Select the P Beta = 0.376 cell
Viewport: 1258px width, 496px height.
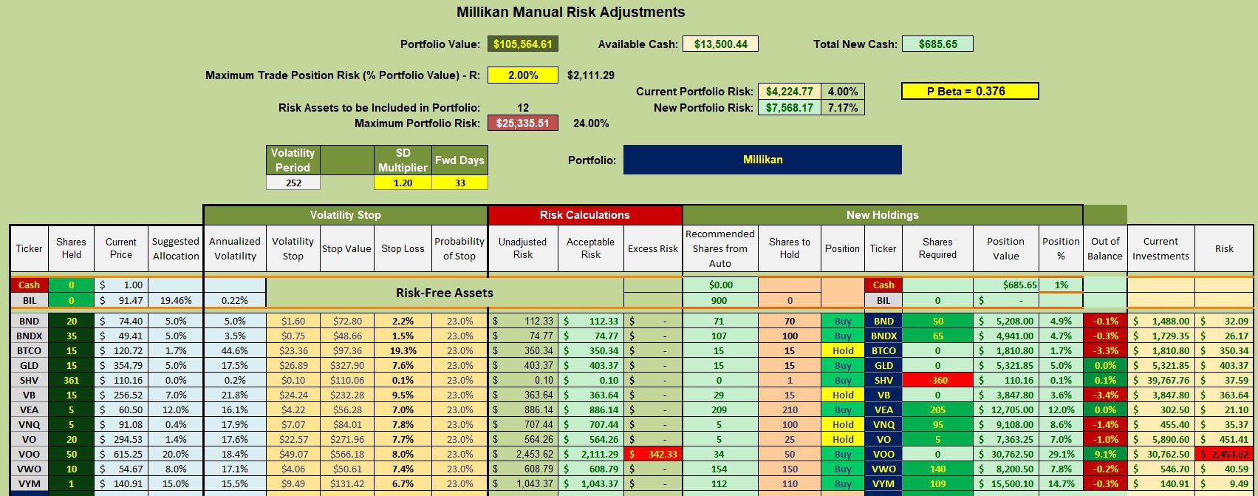[970, 91]
